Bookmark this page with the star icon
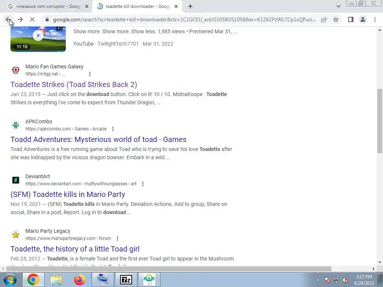This screenshot has width=383, height=287. tap(336, 19)
